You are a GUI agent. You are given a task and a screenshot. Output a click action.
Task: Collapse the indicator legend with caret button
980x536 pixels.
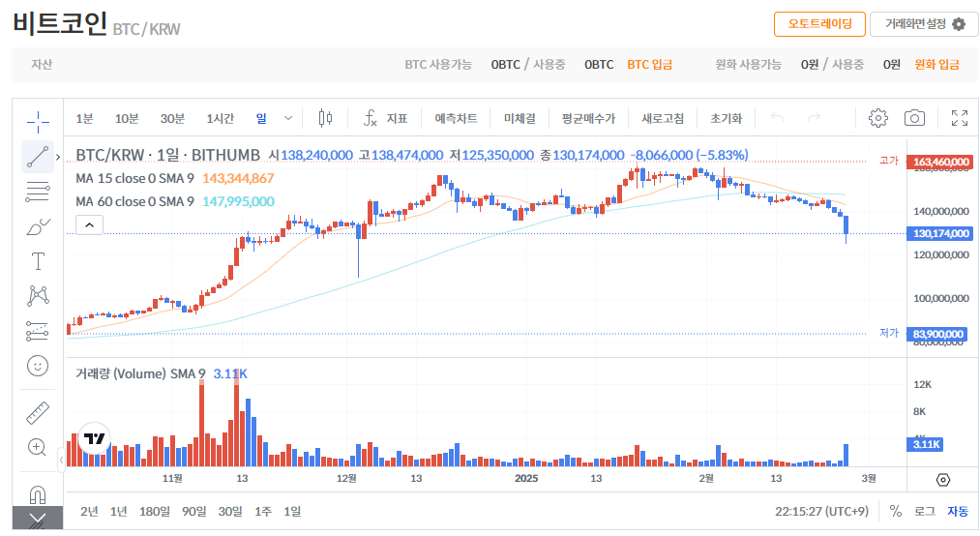coord(89,224)
